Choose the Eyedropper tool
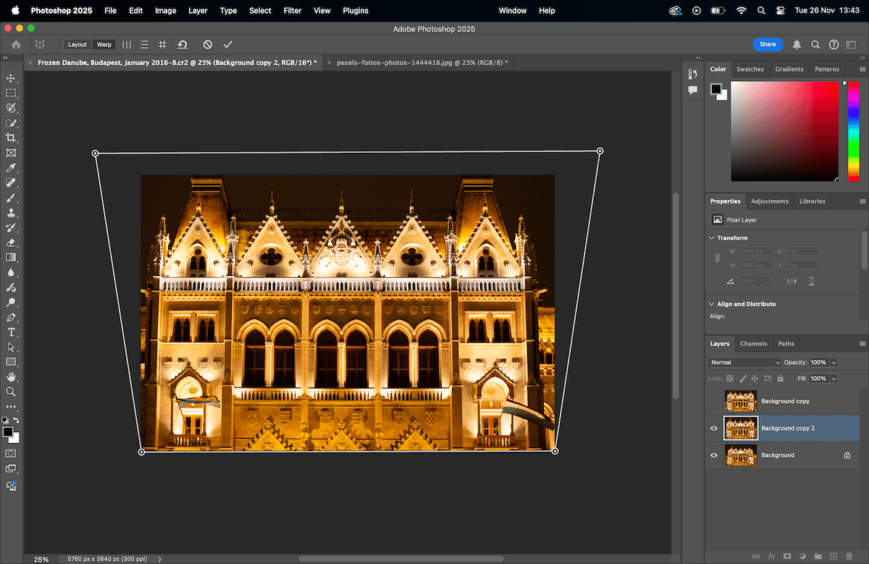Image resolution: width=869 pixels, height=564 pixels. [x=10, y=167]
